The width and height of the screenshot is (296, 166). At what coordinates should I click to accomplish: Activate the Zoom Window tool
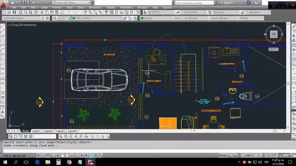(x=95, y=12)
